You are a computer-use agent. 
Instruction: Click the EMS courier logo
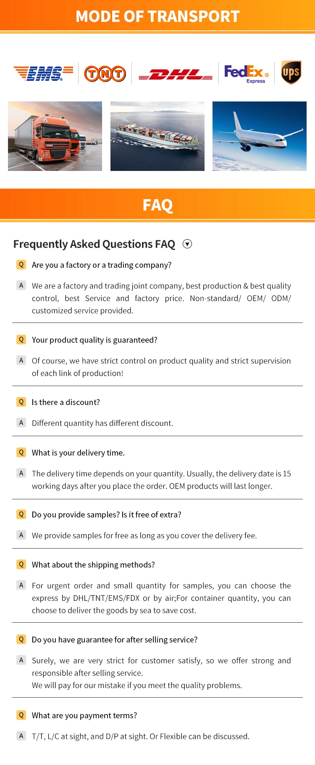pos(43,73)
